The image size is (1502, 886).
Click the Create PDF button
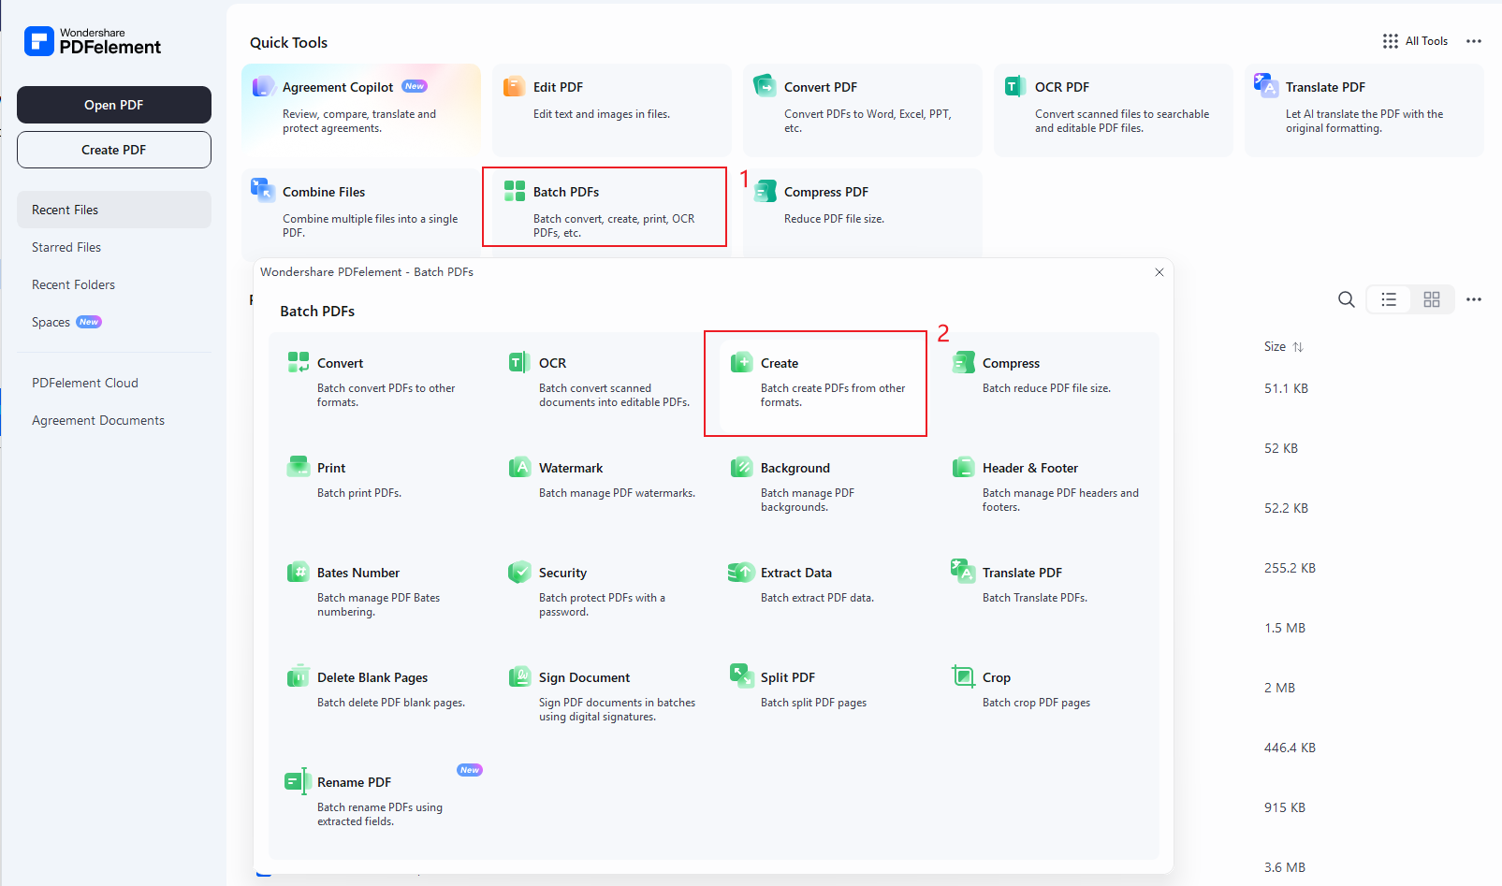[x=114, y=150]
